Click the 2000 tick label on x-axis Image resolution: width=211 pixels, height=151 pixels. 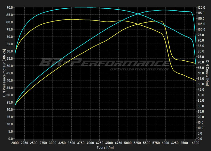pyautogui.click(x=15, y=143)
